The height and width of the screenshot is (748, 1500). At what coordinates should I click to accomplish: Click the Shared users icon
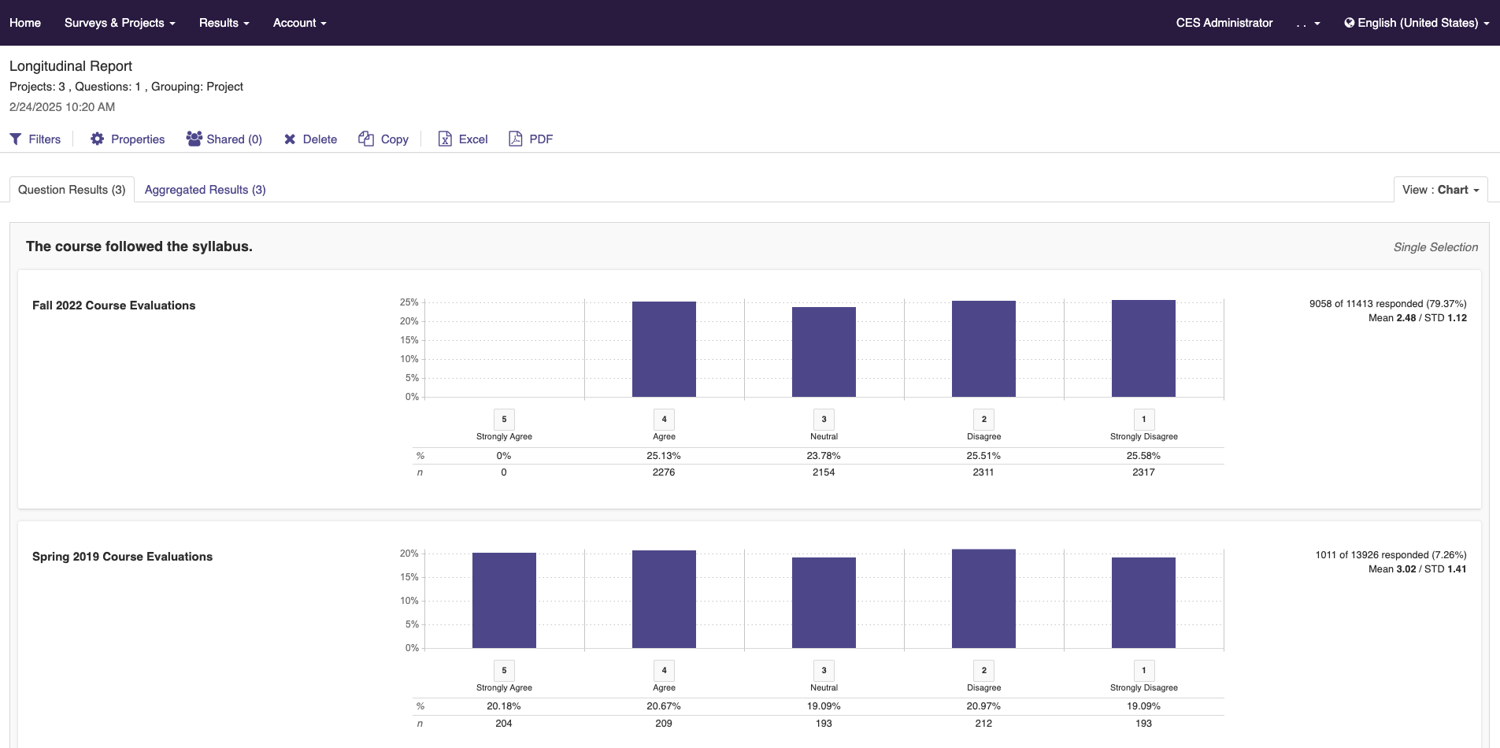click(x=194, y=139)
